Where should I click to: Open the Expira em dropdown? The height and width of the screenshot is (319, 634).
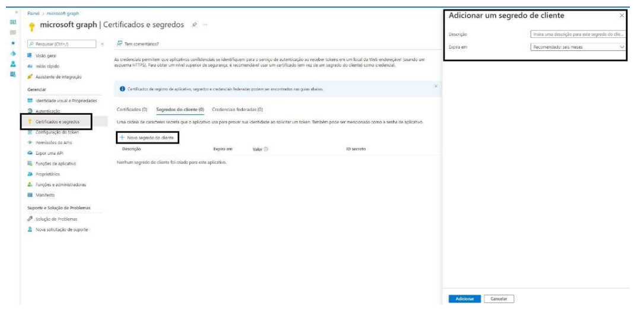[x=578, y=47]
